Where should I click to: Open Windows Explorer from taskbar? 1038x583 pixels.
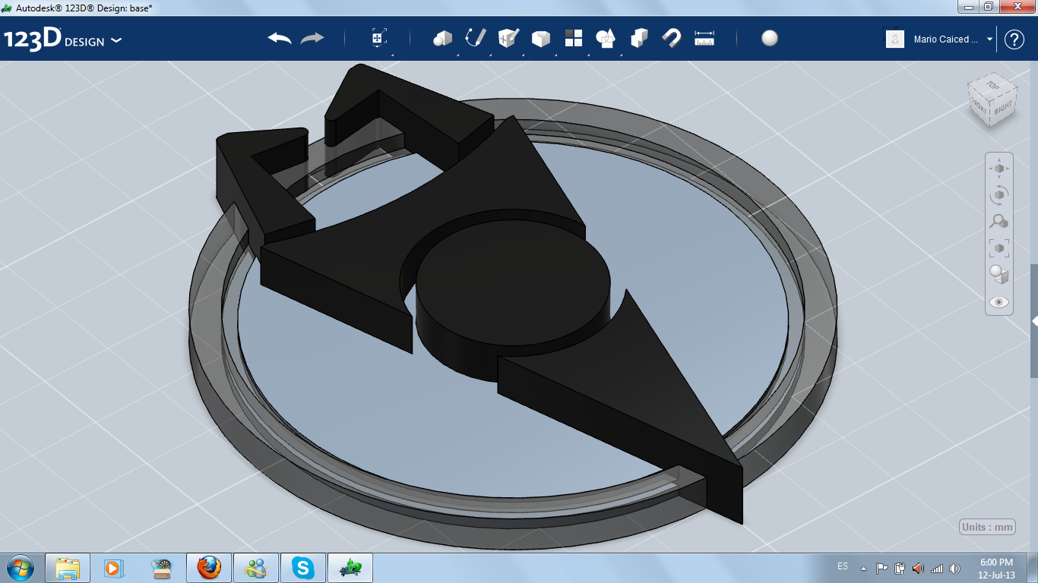coord(68,568)
